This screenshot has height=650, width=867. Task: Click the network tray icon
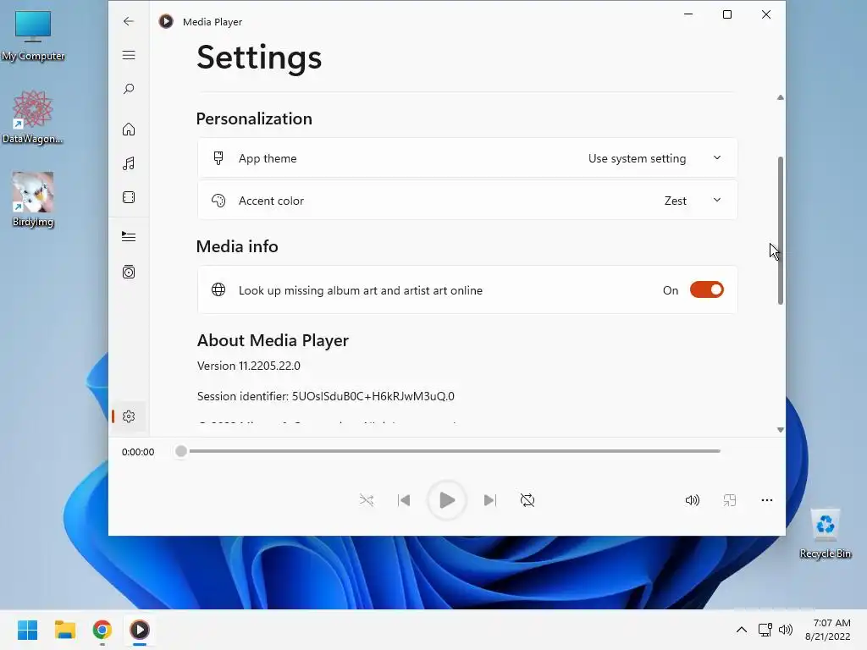(x=765, y=630)
